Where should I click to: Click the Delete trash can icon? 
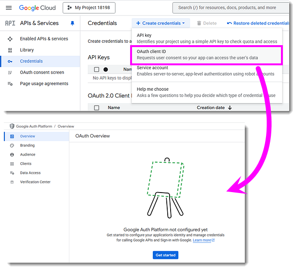pos(199,23)
